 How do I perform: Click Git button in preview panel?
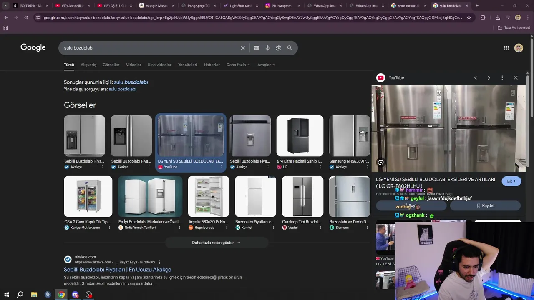pyautogui.click(x=511, y=181)
